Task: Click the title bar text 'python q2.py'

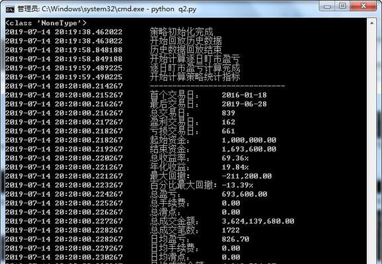Action: coord(174,9)
